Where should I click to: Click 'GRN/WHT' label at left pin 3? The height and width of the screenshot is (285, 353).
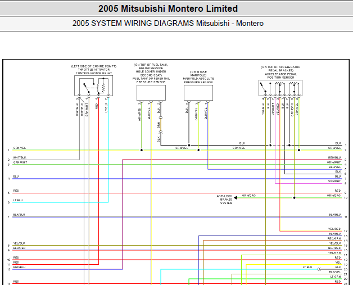point(20,162)
